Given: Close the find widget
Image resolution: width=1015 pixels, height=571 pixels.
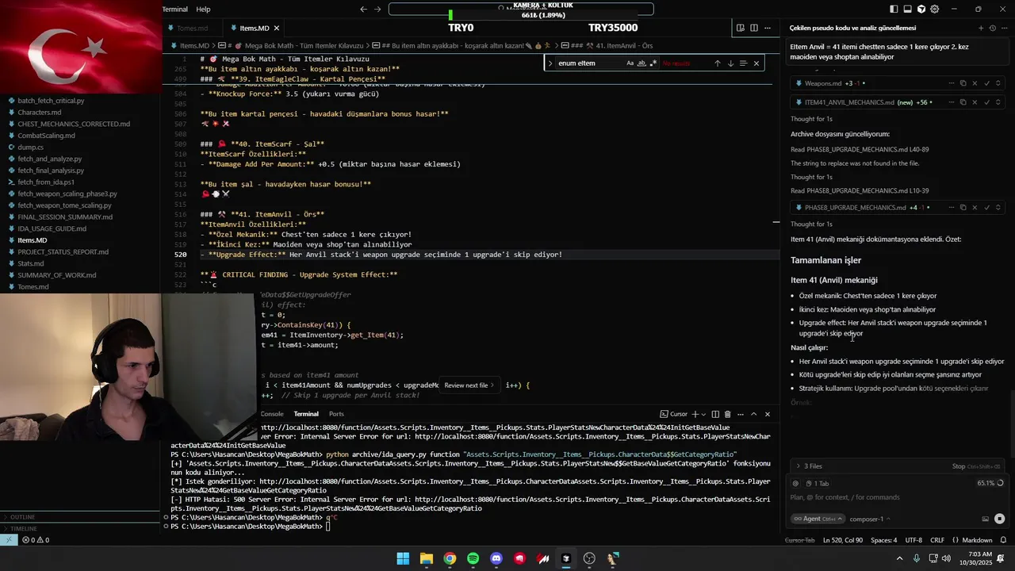Looking at the screenshot, I should (x=756, y=63).
